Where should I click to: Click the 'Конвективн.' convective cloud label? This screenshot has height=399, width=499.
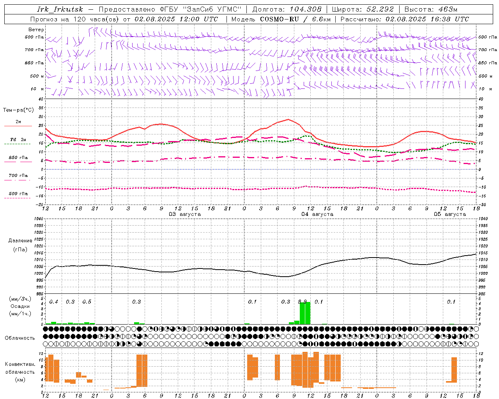(x=20, y=364)
